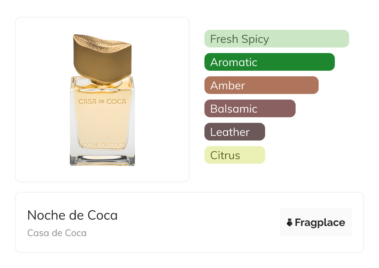Click the CASA DE COCA bottle engraving

102,101
